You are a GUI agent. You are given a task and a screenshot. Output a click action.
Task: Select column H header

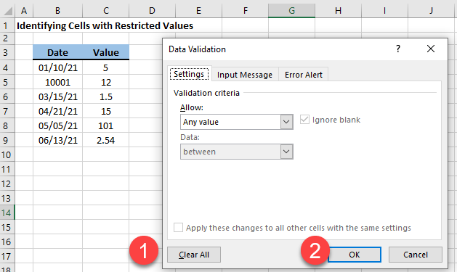pyautogui.click(x=338, y=11)
